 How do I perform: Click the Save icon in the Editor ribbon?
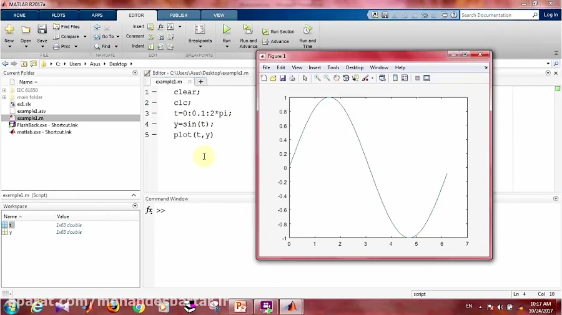coord(42,30)
